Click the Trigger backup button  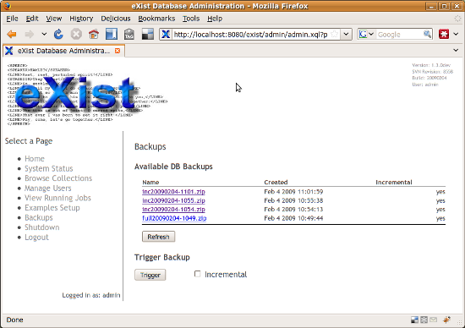click(150, 275)
